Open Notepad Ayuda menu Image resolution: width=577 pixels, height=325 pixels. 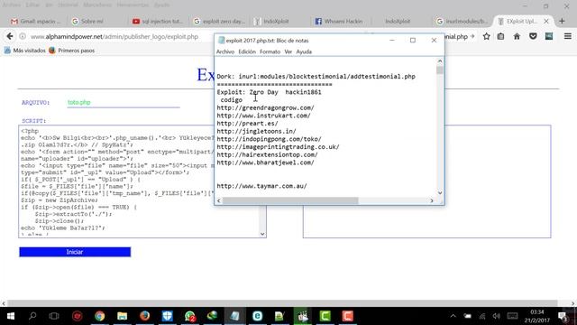(304, 52)
